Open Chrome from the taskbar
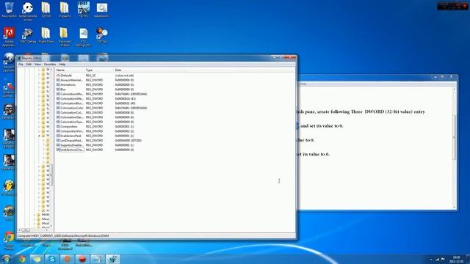Image resolution: width=470 pixels, height=264 pixels. [22, 259]
